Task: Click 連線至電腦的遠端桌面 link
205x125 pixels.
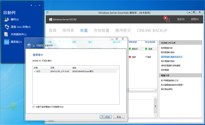Action: point(171,66)
